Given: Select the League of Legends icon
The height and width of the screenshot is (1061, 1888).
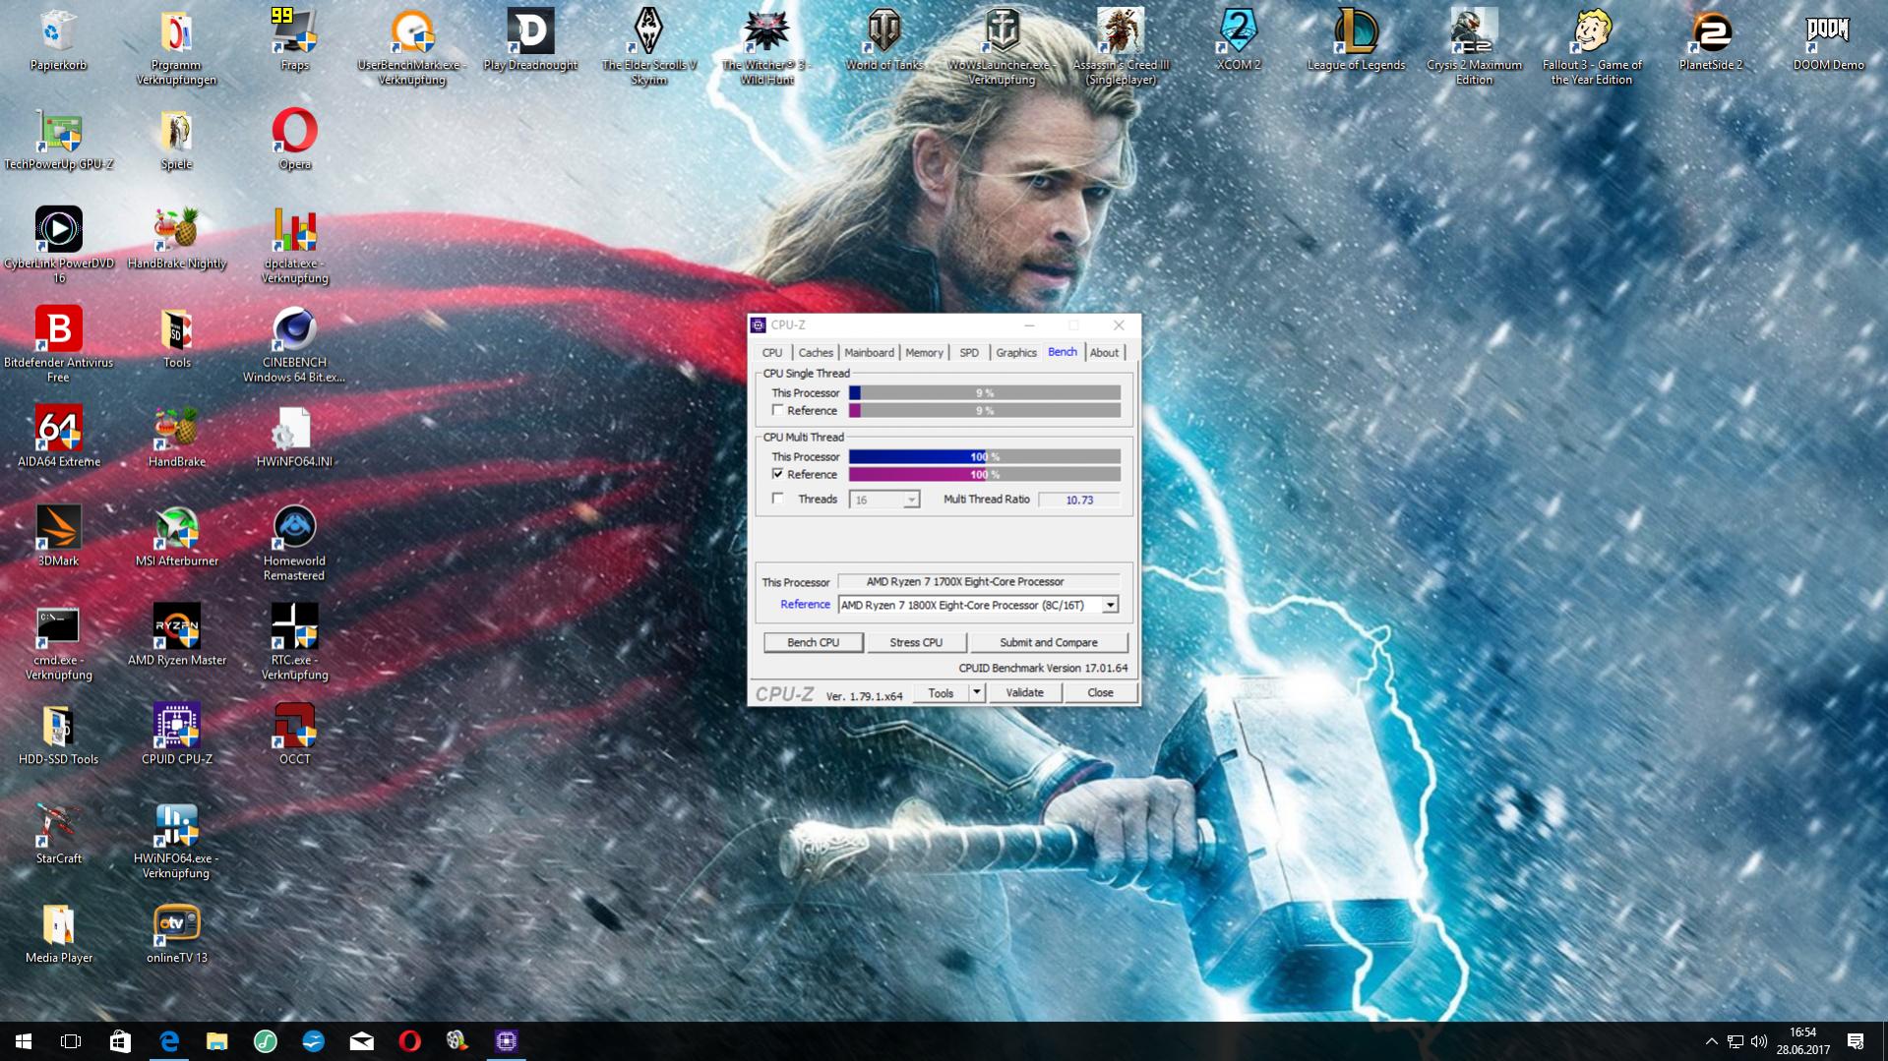Looking at the screenshot, I should click(1356, 42).
